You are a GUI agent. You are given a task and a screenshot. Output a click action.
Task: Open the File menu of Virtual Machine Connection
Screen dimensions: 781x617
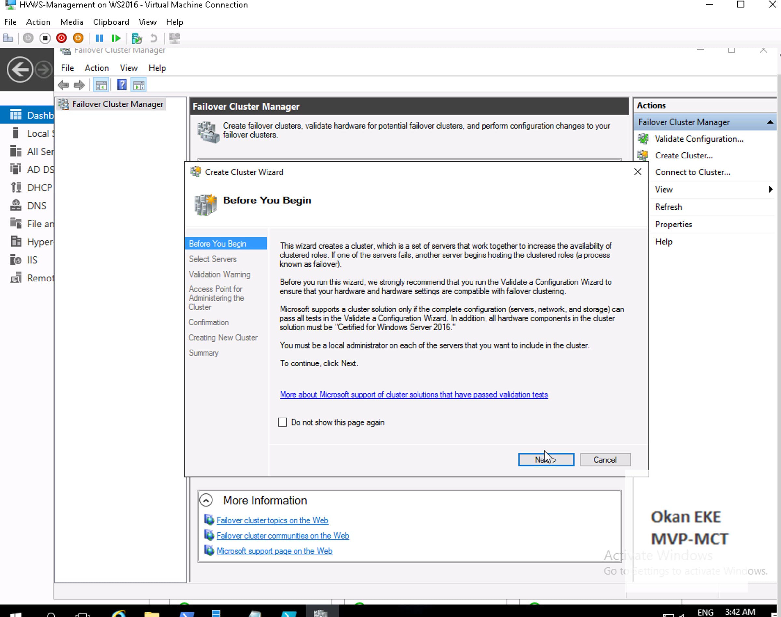coord(10,22)
